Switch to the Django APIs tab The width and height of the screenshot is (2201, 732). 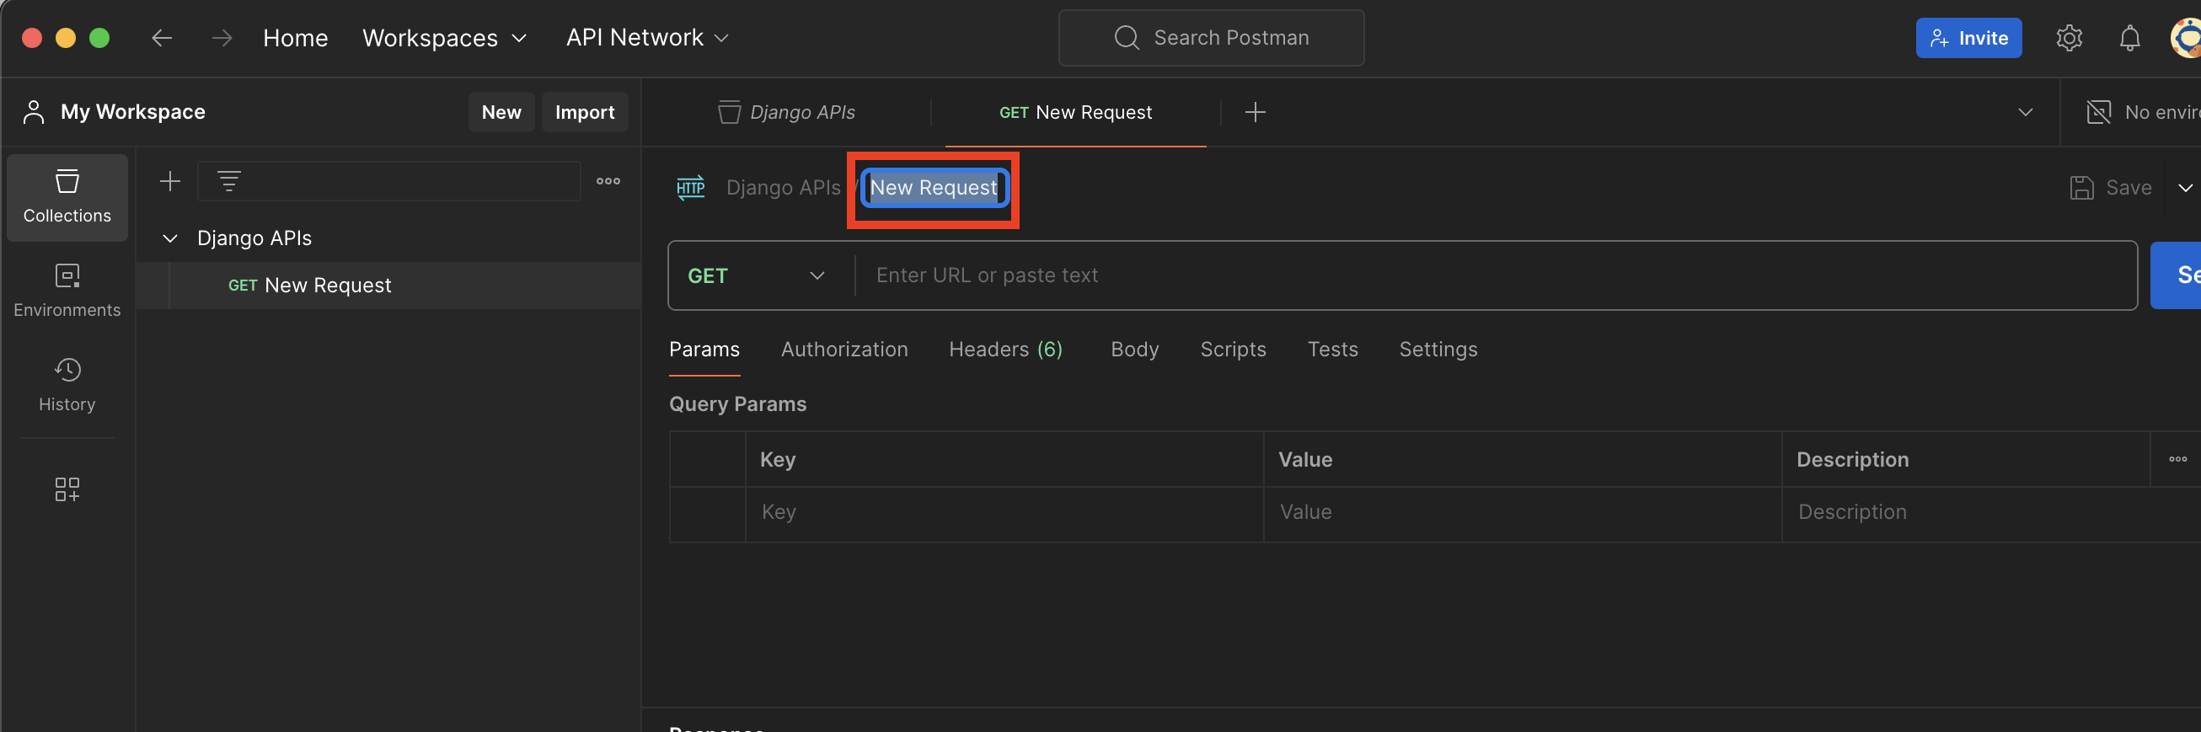click(x=786, y=112)
